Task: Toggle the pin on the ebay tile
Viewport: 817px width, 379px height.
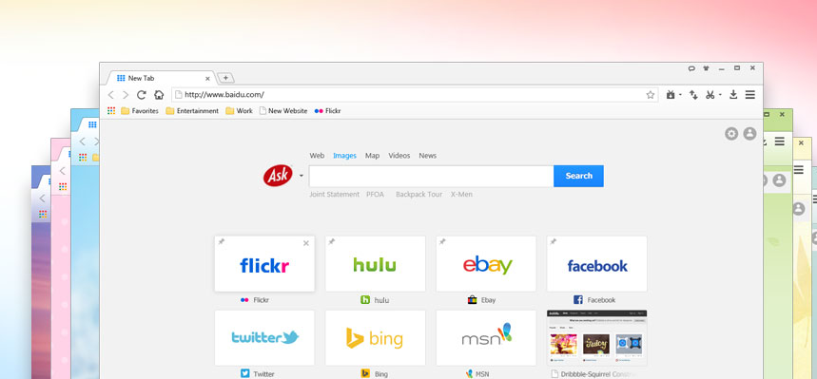Action: pos(442,241)
